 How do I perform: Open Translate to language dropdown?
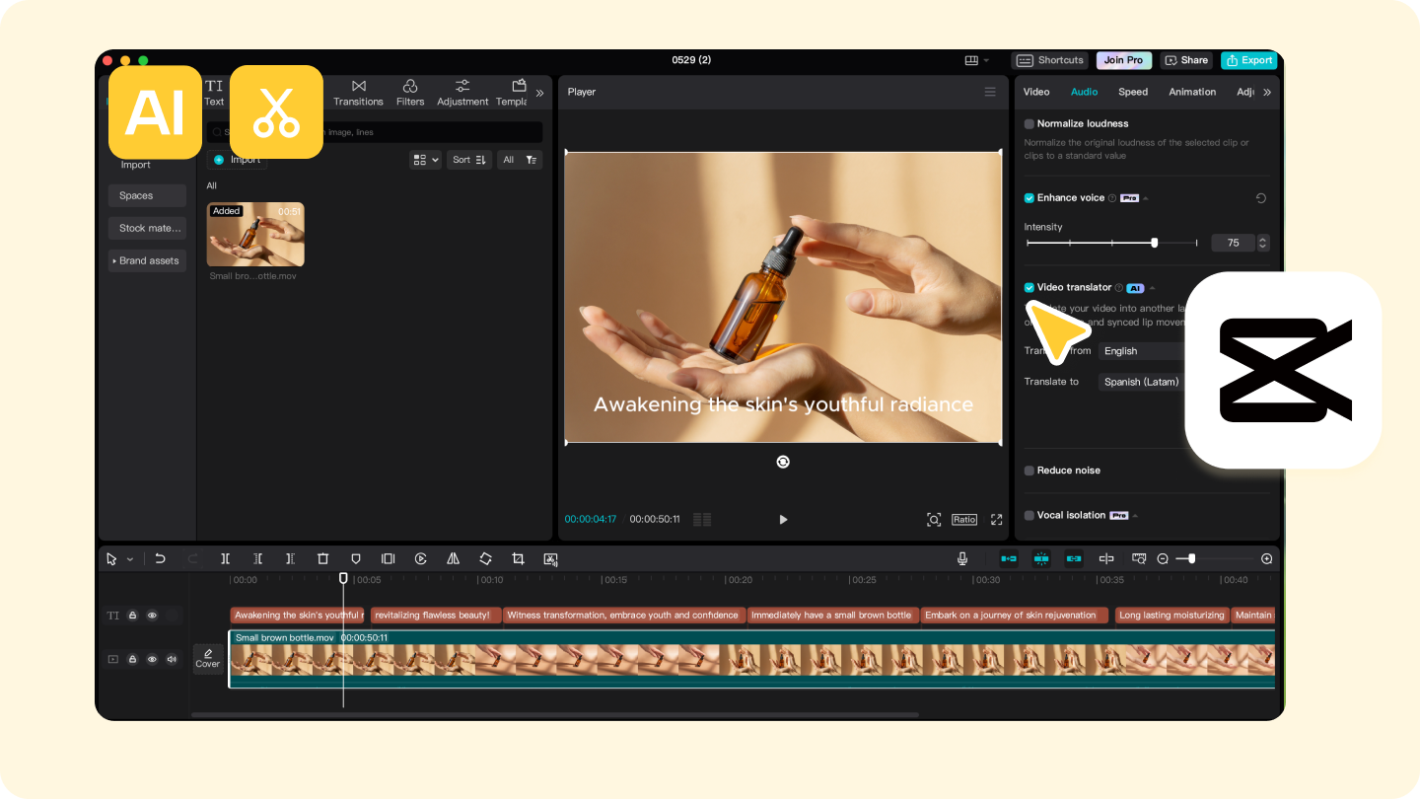(x=1144, y=382)
